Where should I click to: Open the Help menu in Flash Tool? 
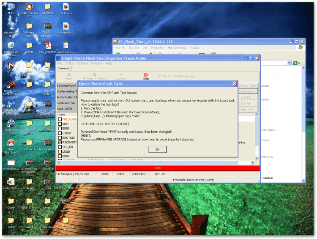109,63
